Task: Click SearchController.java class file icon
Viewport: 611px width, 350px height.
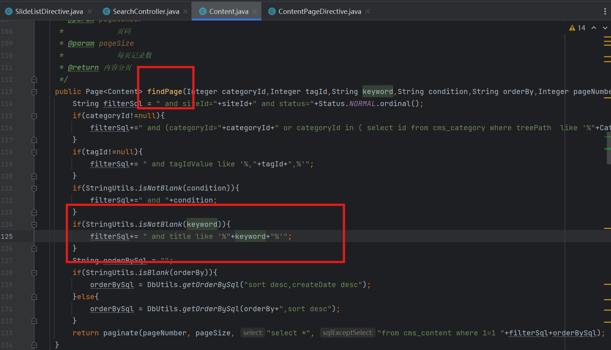Action: tap(107, 12)
